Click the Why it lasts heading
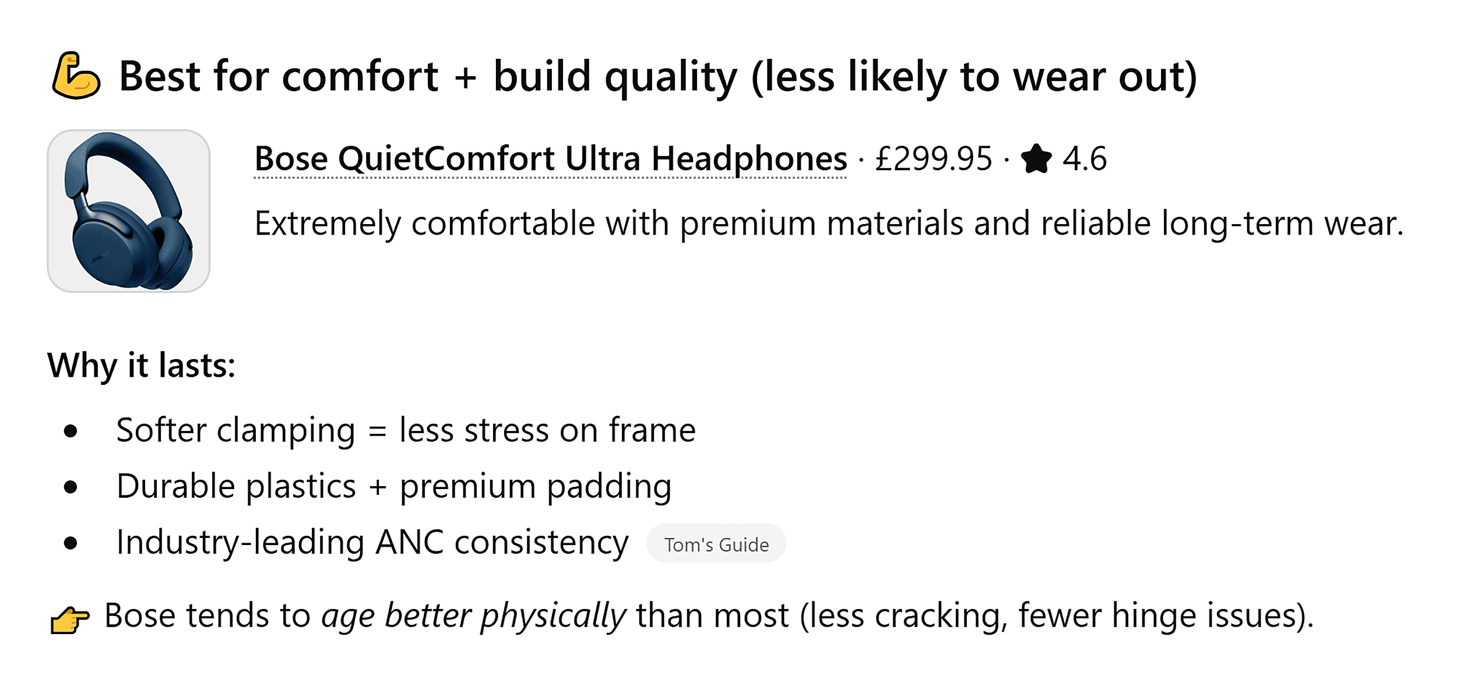This screenshot has width=1457, height=683. tap(142, 366)
